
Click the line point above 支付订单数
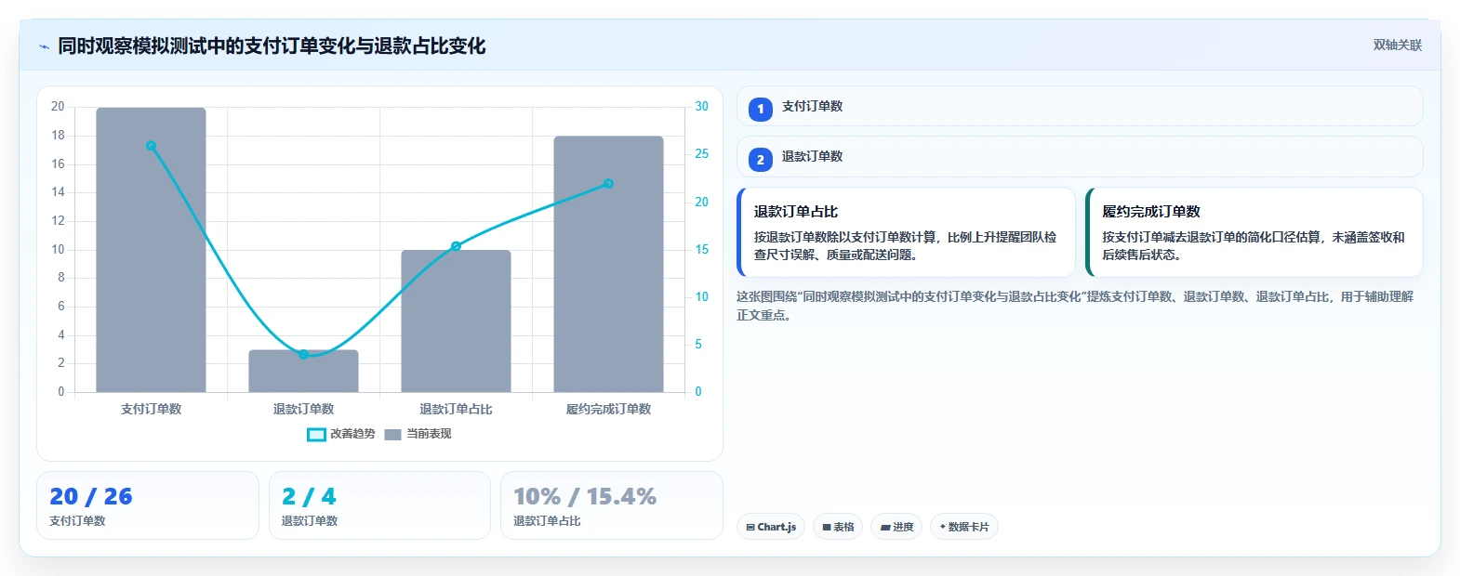tap(151, 146)
